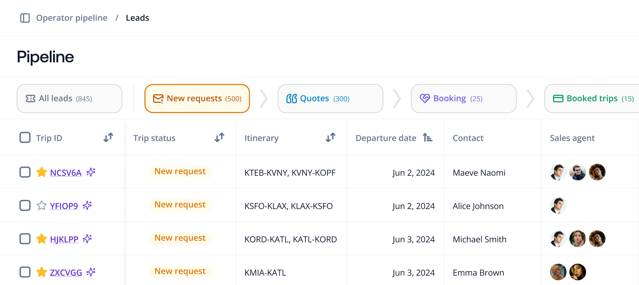Sort by Itinerary column
639x285 pixels.
tap(331, 137)
